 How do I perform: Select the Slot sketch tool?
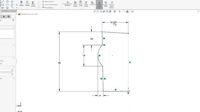[2, 8]
